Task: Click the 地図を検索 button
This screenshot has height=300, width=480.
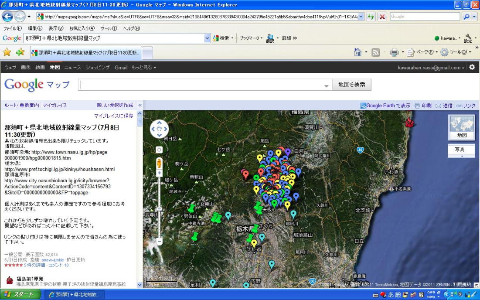Action: [x=352, y=85]
